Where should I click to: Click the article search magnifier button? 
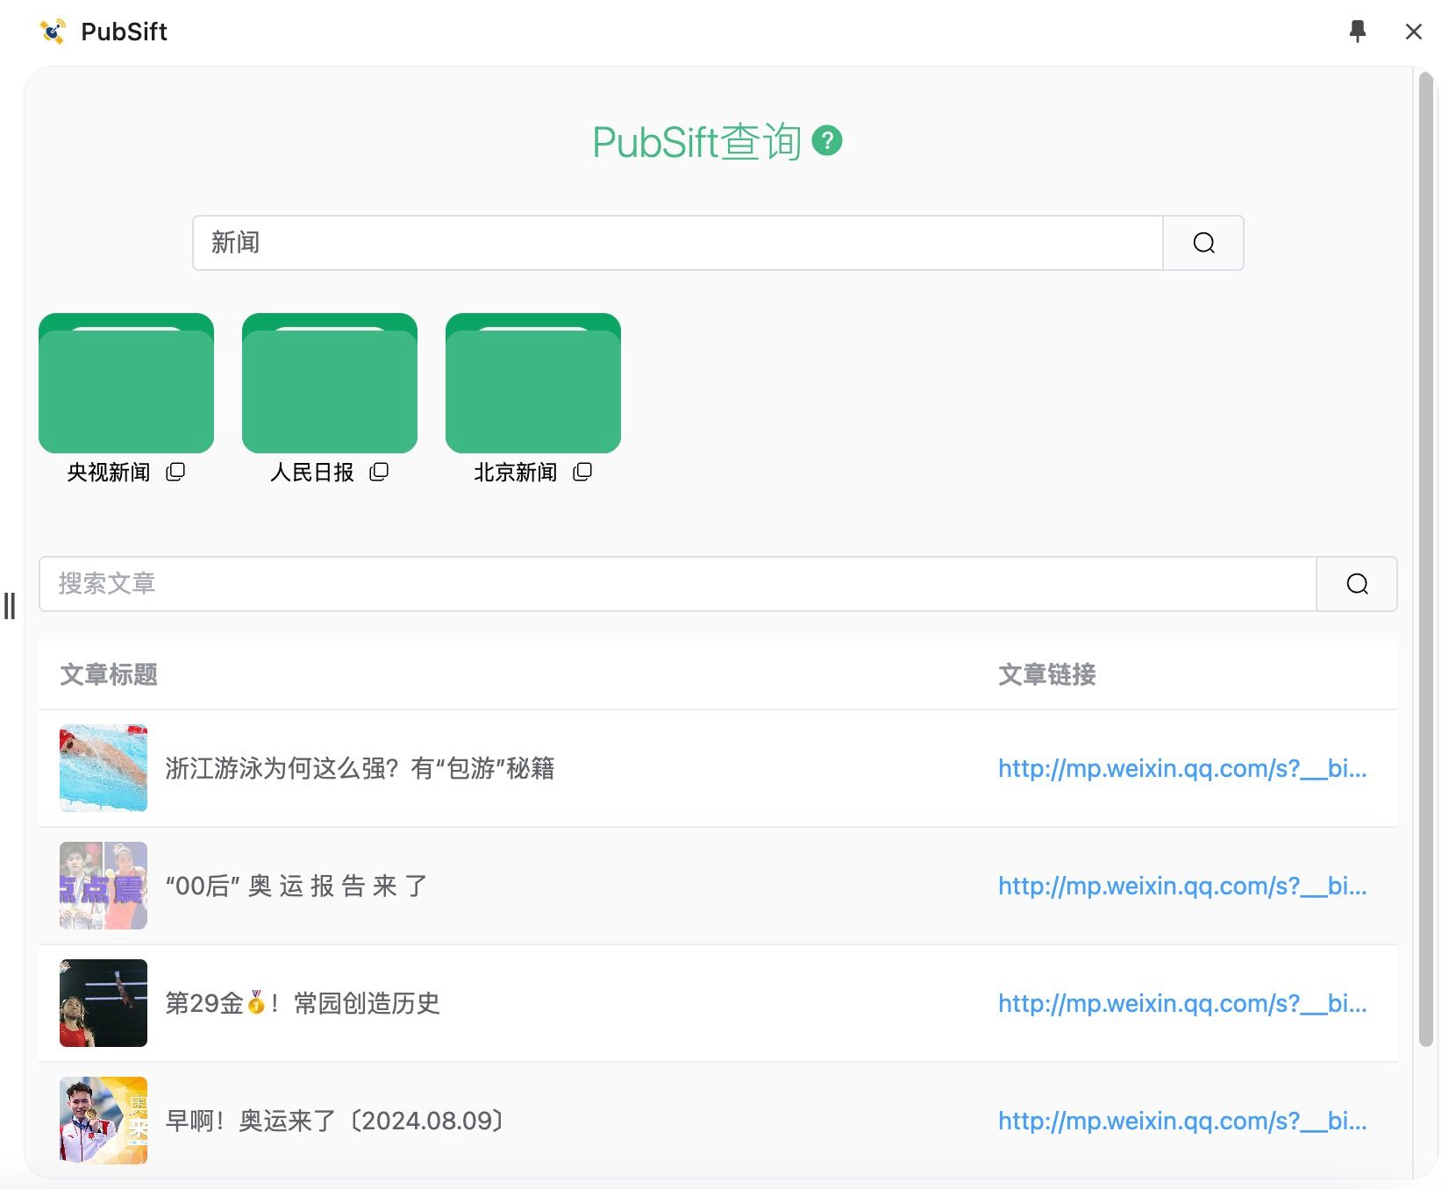(x=1357, y=584)
